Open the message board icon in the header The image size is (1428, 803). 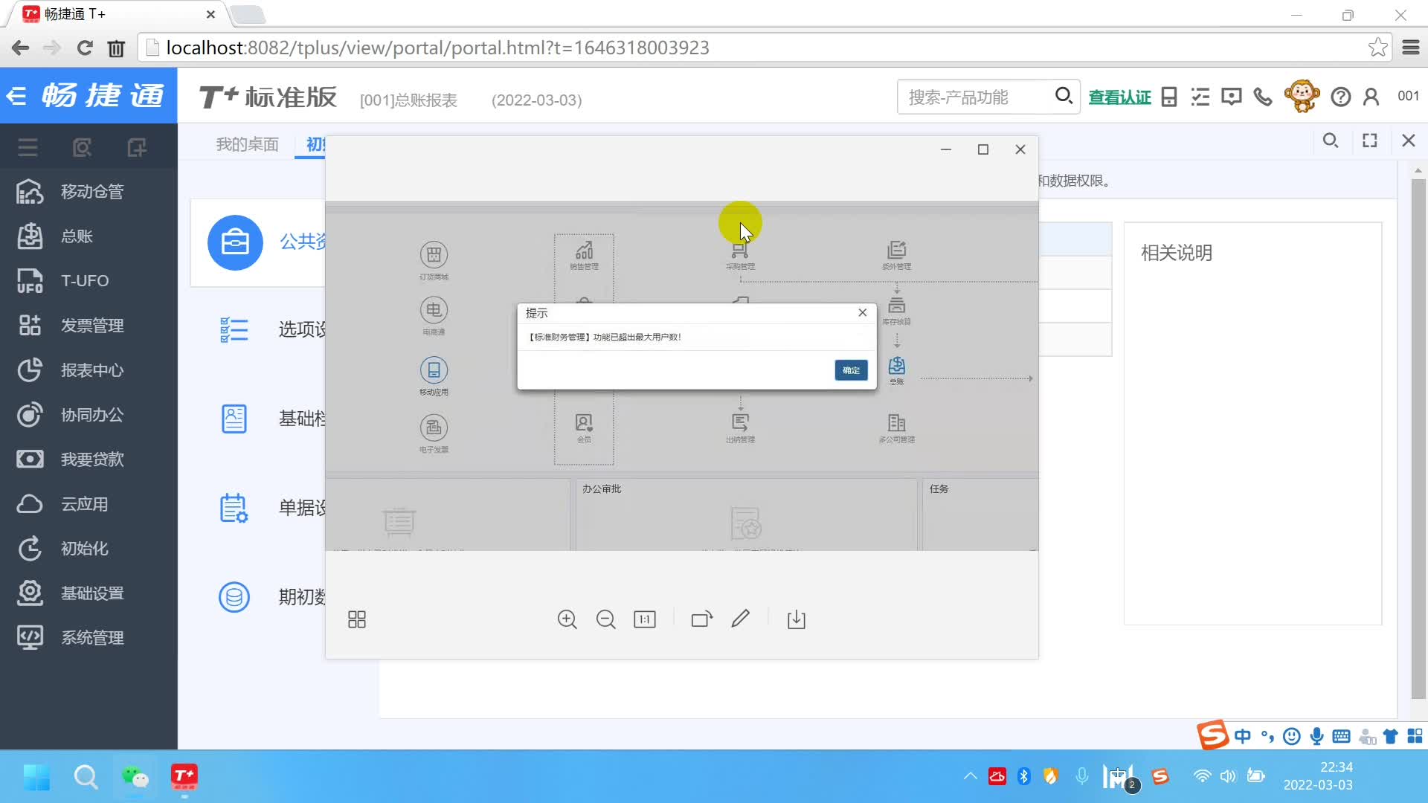click(1231, 97)
